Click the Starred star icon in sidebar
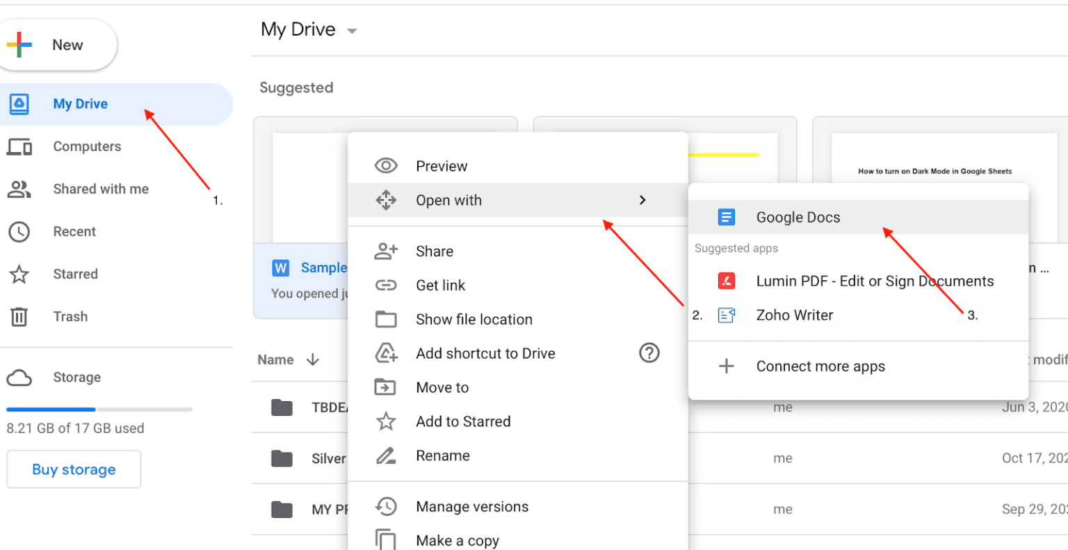Screen dimensions: 1068x550 coord(19,274)
